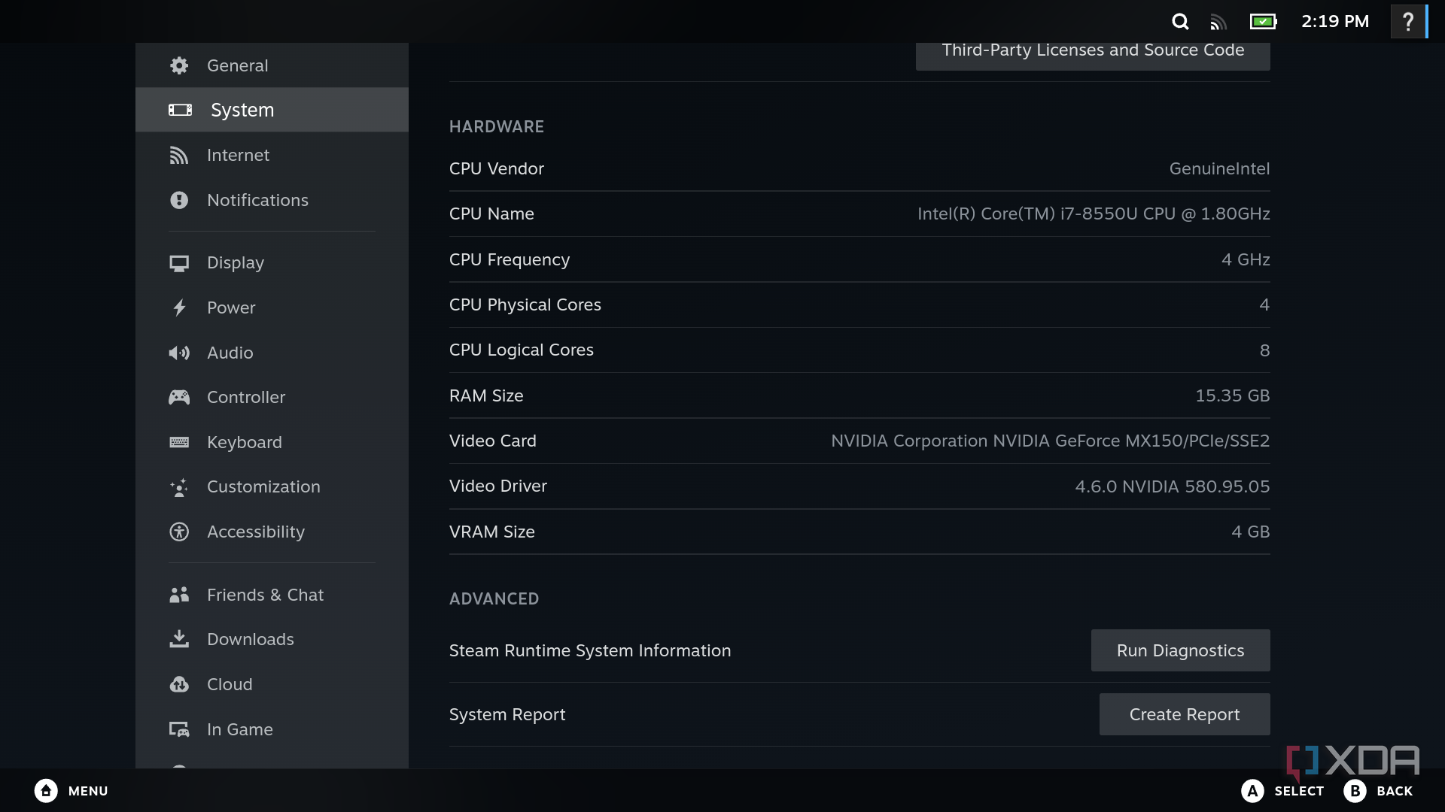Click the Display monitor icon
Viewport: 1445px width, 812px height.
tap(179, 263)
